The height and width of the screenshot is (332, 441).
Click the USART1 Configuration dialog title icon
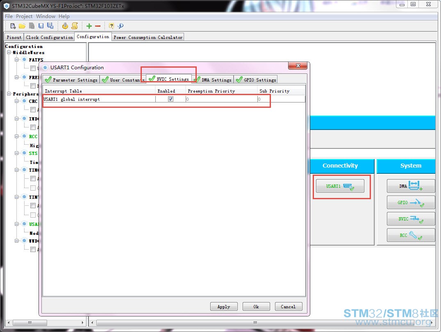[x=45, y=68]
